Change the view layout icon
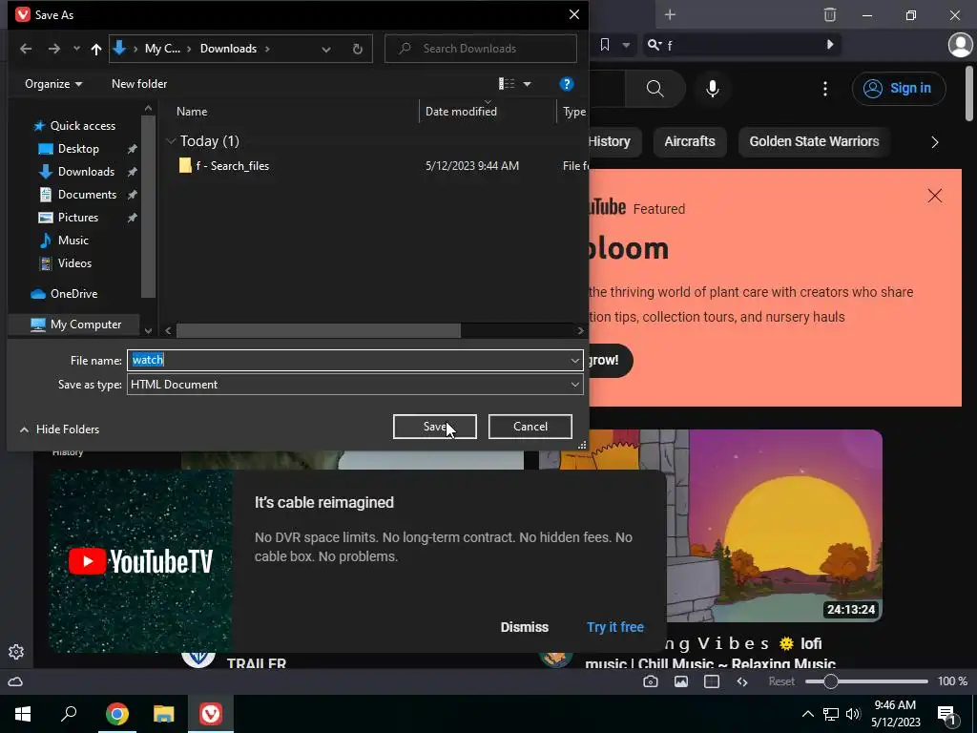 [507, 84]
